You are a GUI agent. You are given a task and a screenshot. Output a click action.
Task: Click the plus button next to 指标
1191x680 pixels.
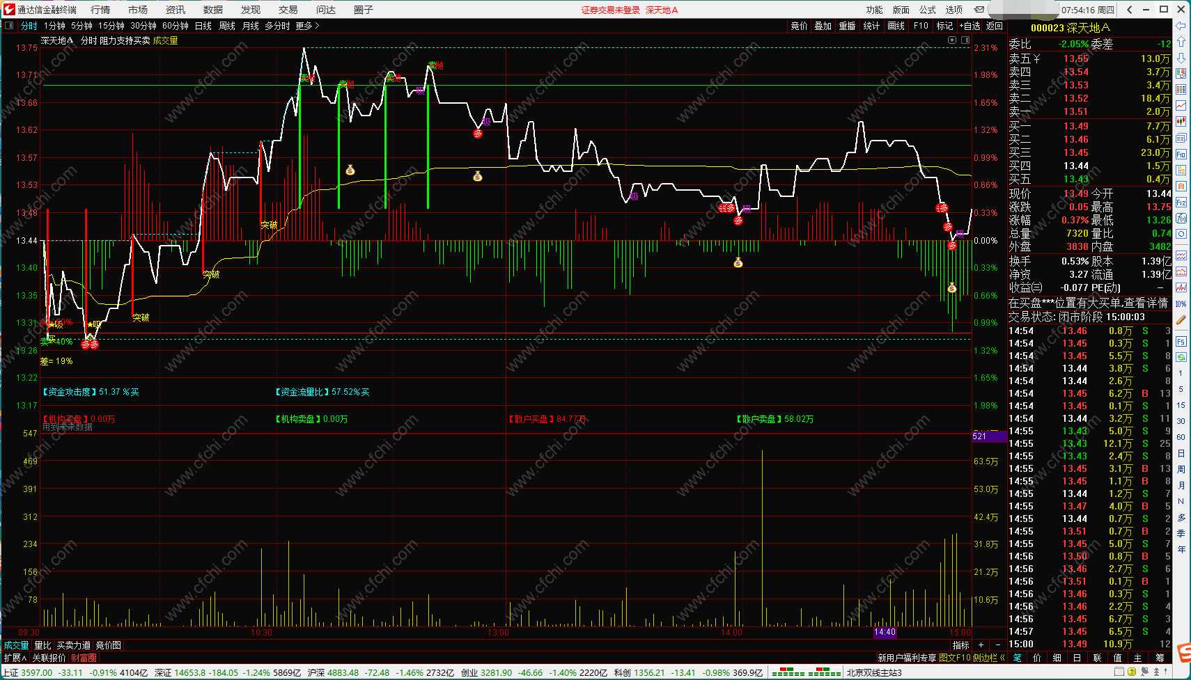981,645
